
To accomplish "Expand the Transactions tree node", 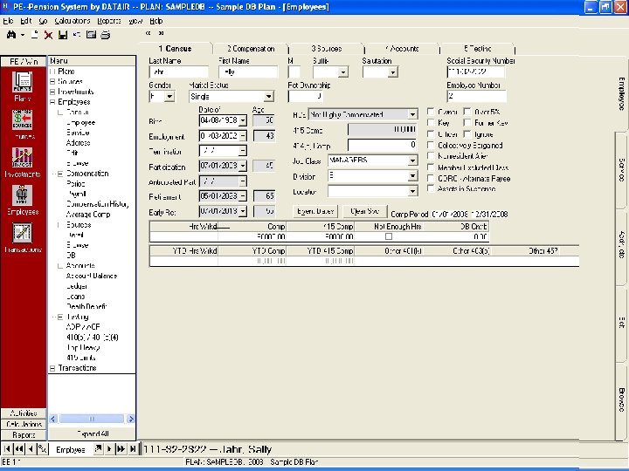I will click(x=52, y=368).
